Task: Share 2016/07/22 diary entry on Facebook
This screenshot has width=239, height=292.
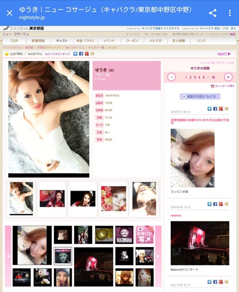Action: pos(215,109)
